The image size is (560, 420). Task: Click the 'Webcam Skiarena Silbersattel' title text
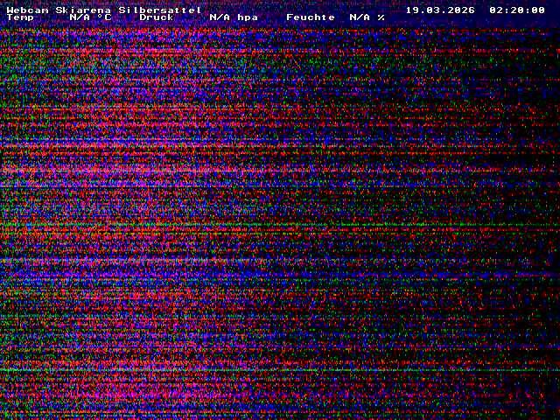(104, 10)
